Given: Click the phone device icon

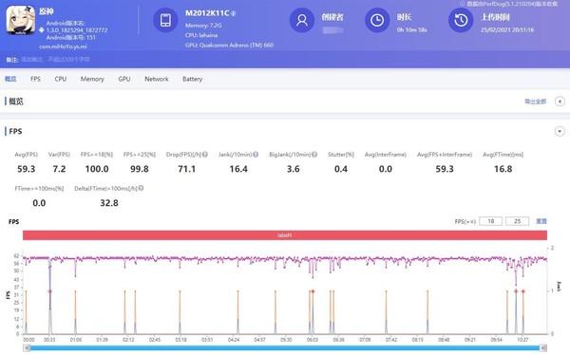Looking at the screenshot, I should click(165, 20).
